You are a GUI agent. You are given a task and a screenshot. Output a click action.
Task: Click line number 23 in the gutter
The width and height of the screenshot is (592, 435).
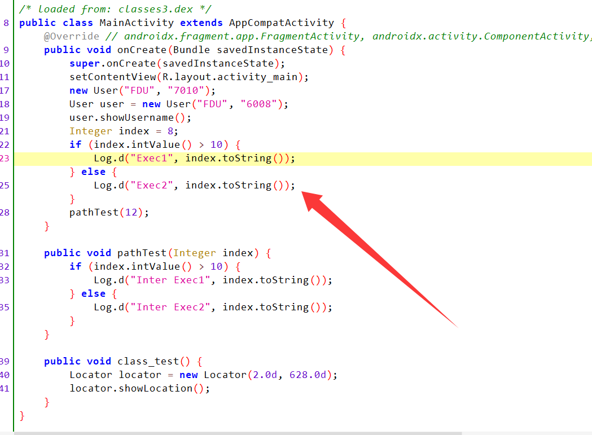(5, 158)
